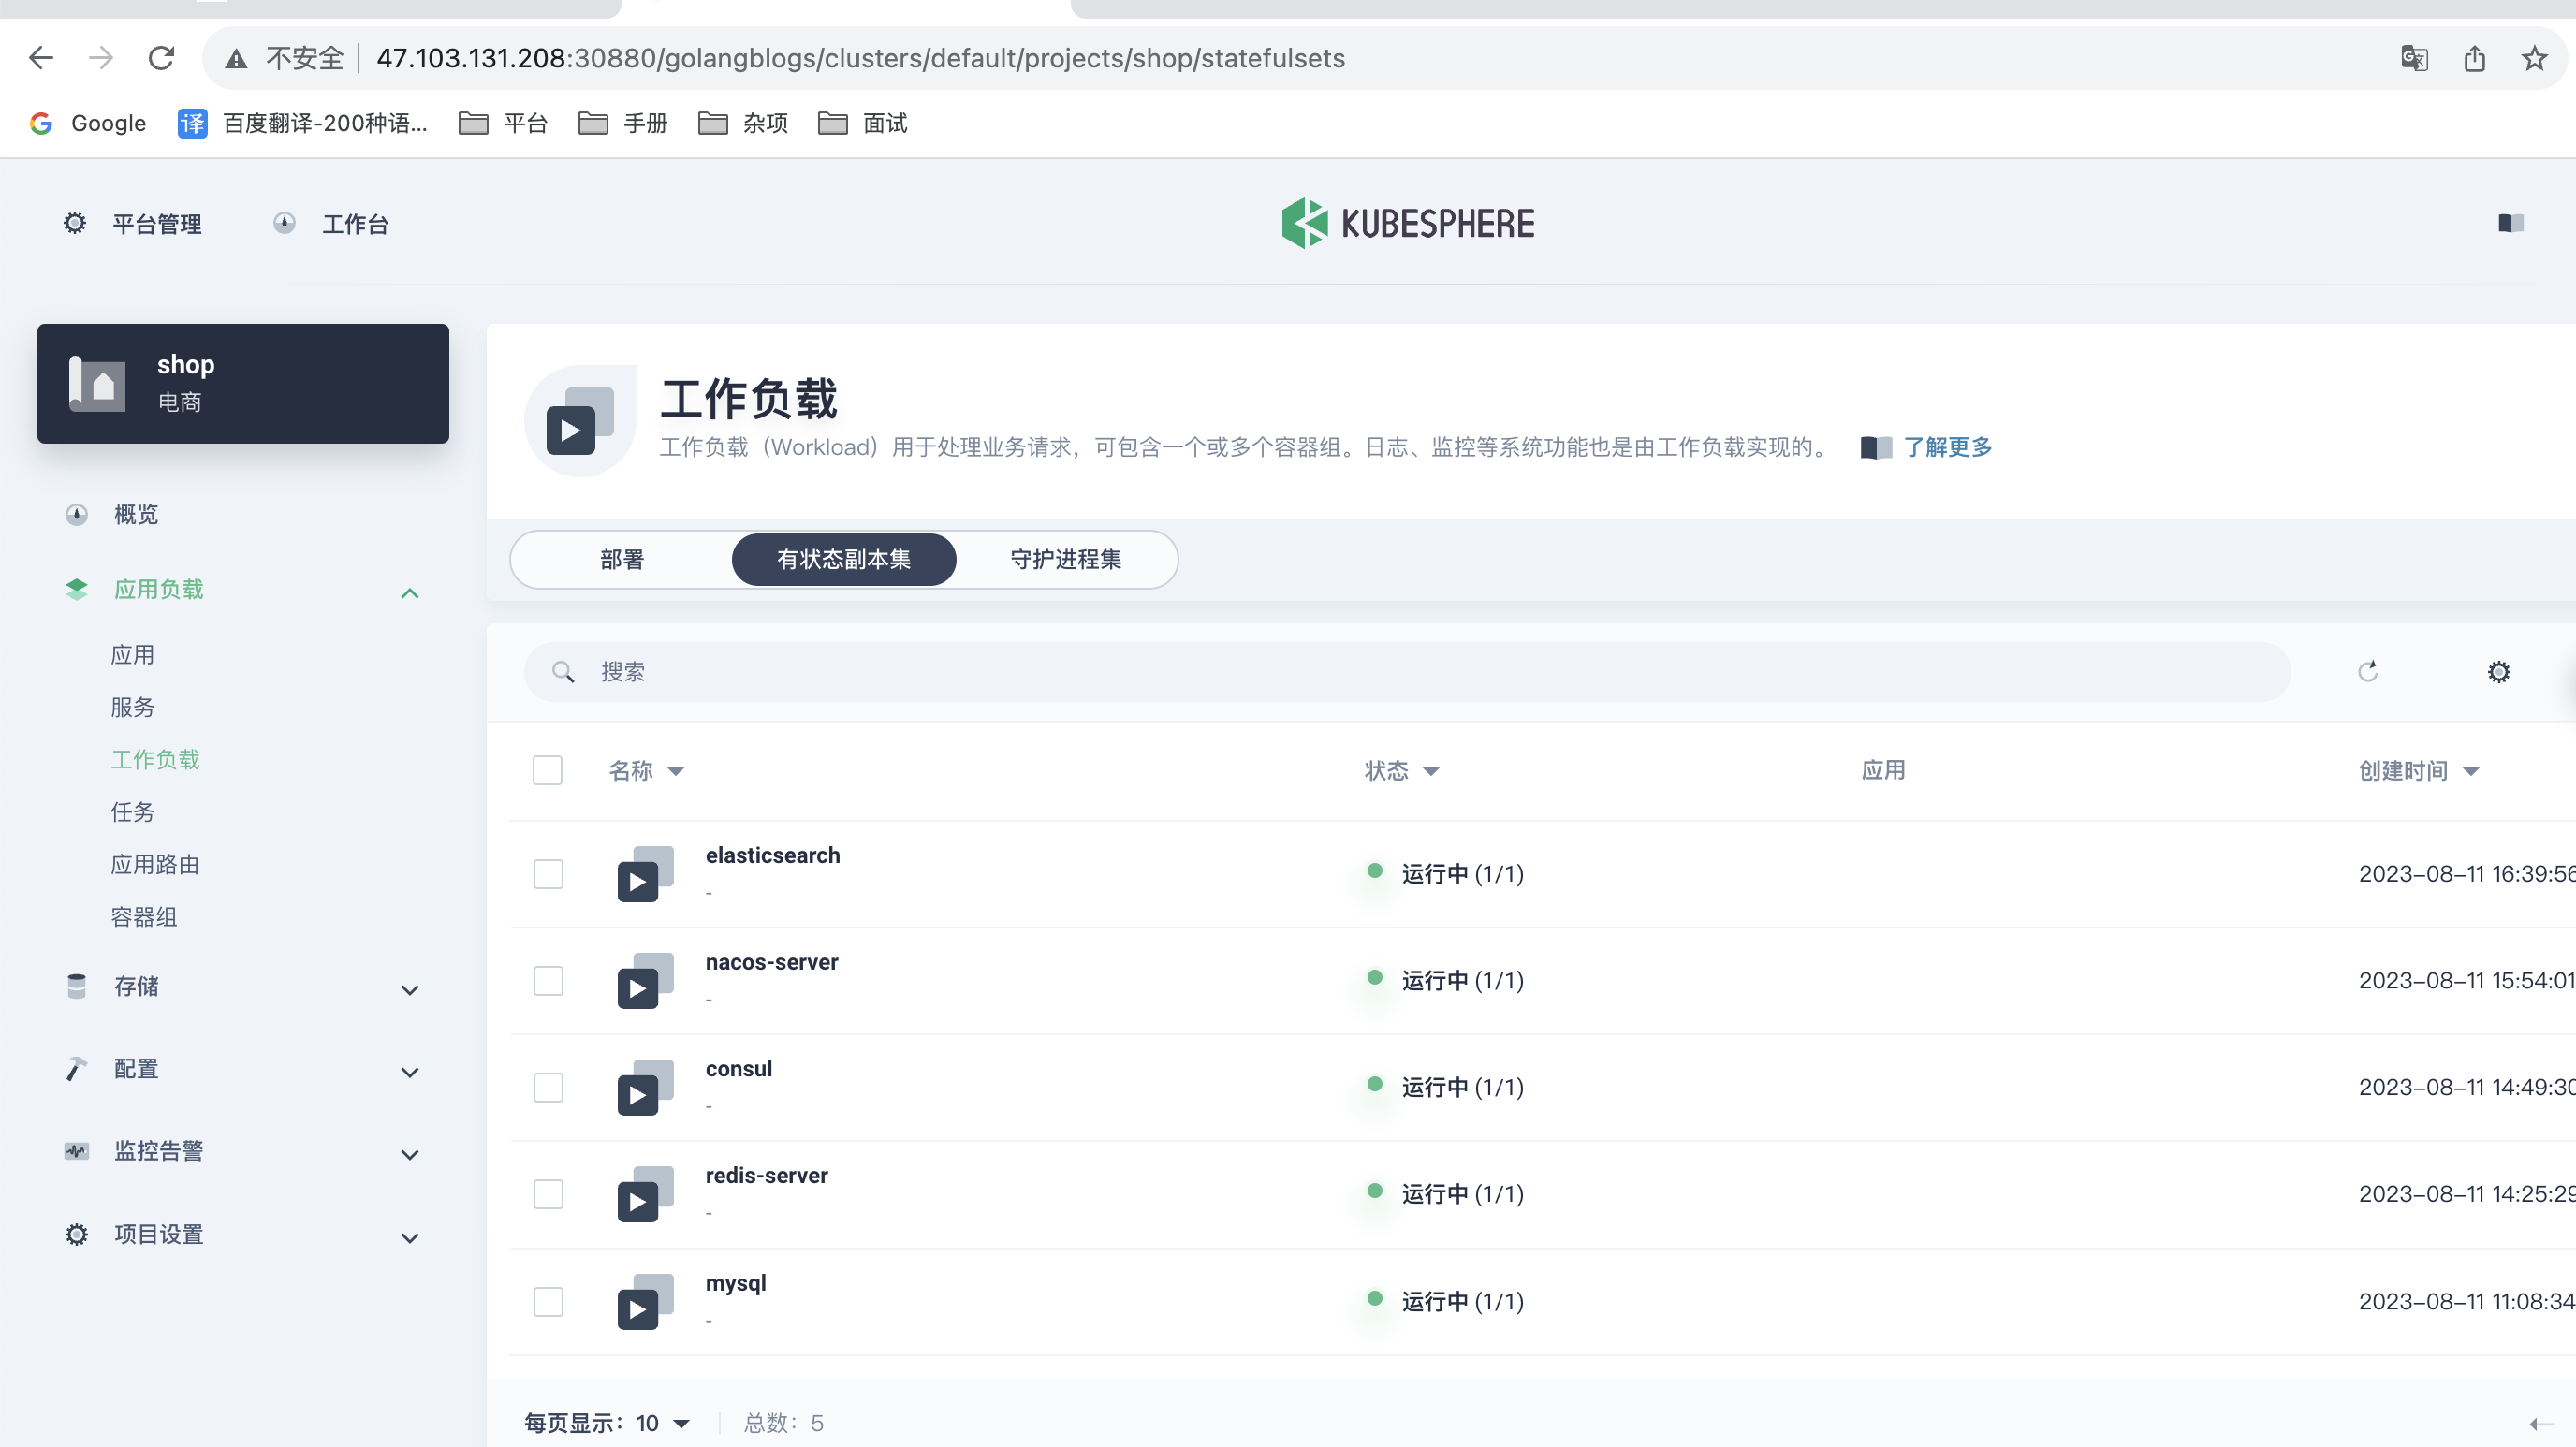Click the 了解更多 learn more link

point(1948,447)
